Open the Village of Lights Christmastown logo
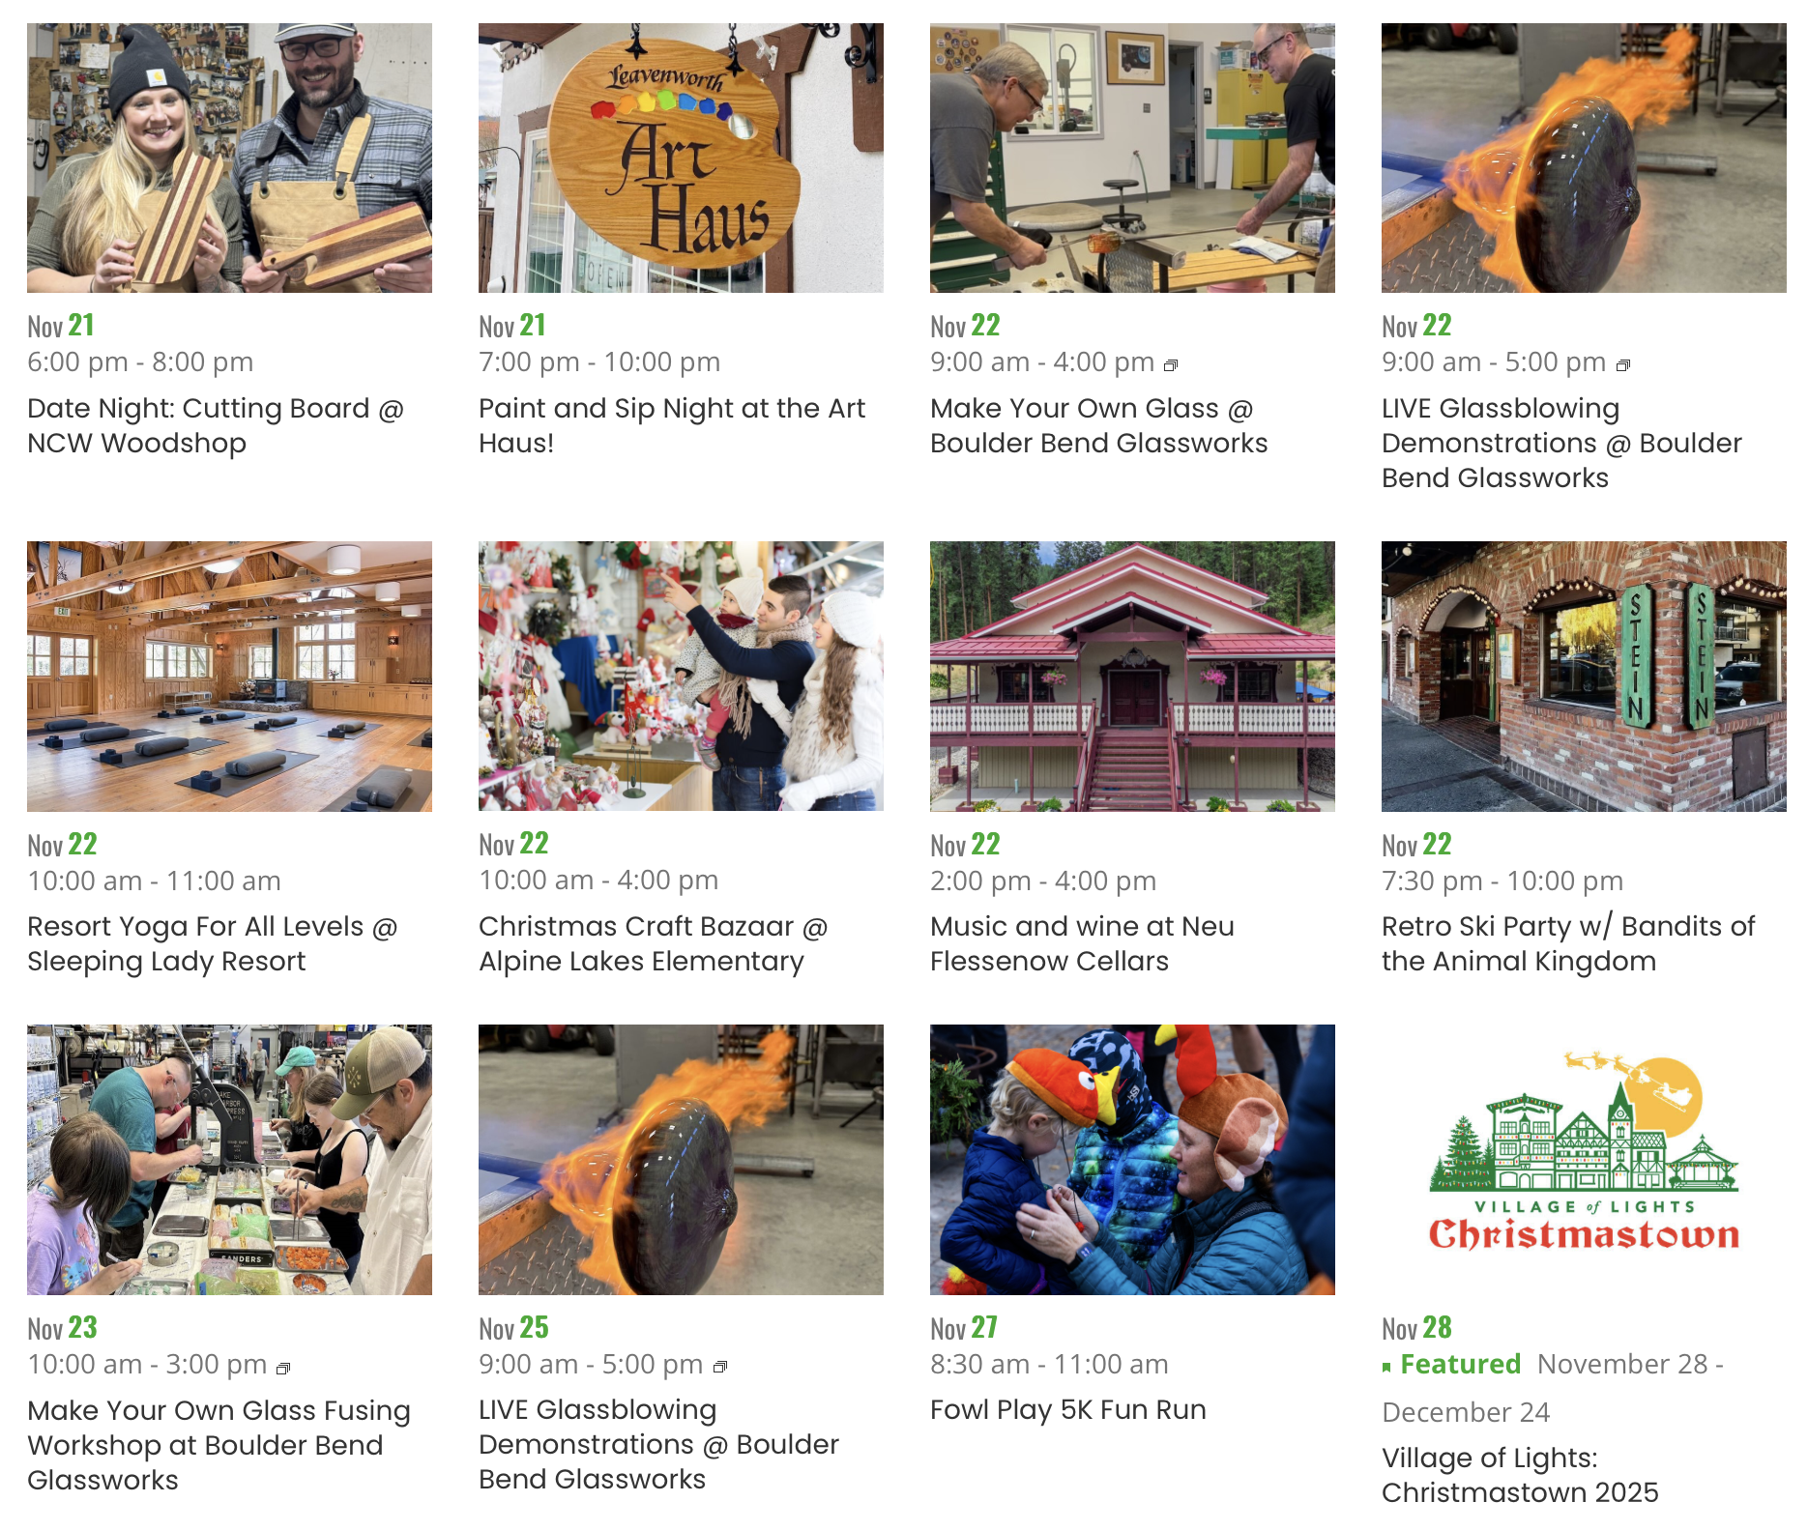 [1584, 1160]
